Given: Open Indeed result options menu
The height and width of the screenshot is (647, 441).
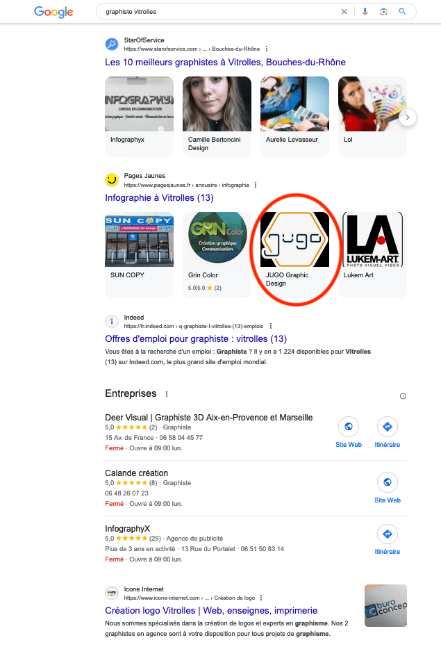Looking at the screenshot, I should 271,326.
